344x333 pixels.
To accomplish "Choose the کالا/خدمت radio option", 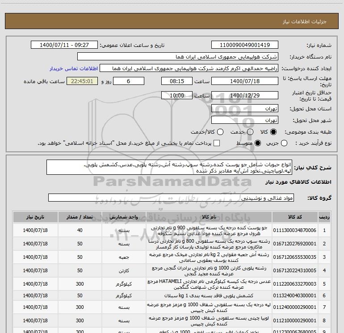I will pos(217,132).
